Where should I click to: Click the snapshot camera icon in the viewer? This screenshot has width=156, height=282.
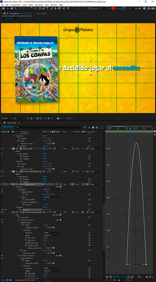click(58, 118)
